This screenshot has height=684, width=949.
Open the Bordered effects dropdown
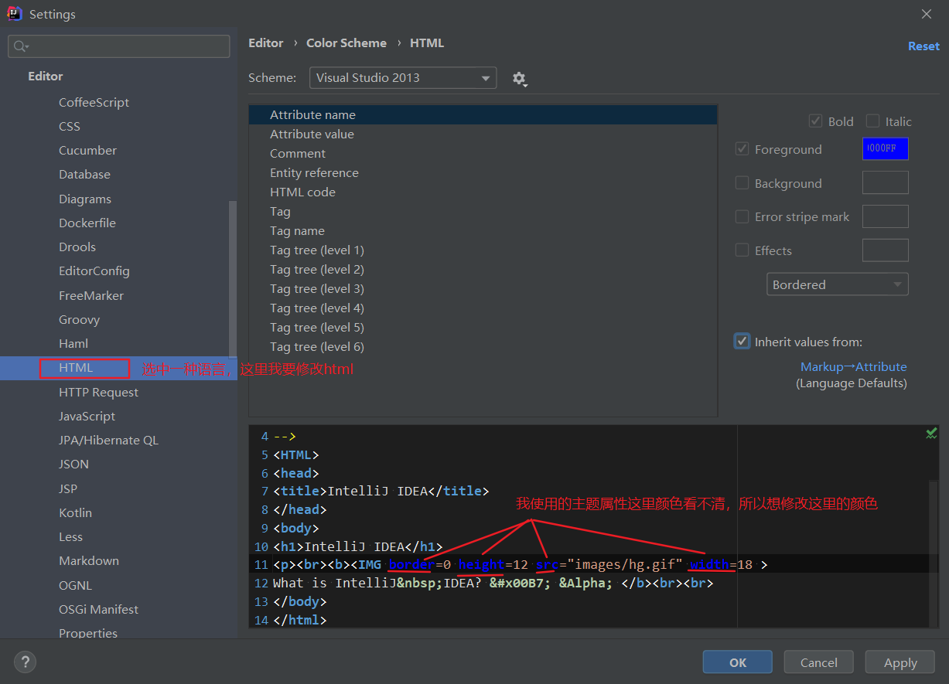pyautogui.click(x=838, y=284)
